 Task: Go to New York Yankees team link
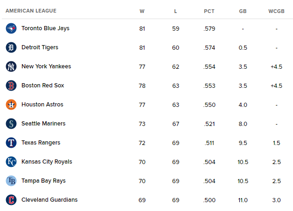pyautogui.click(x=46, y=66)
